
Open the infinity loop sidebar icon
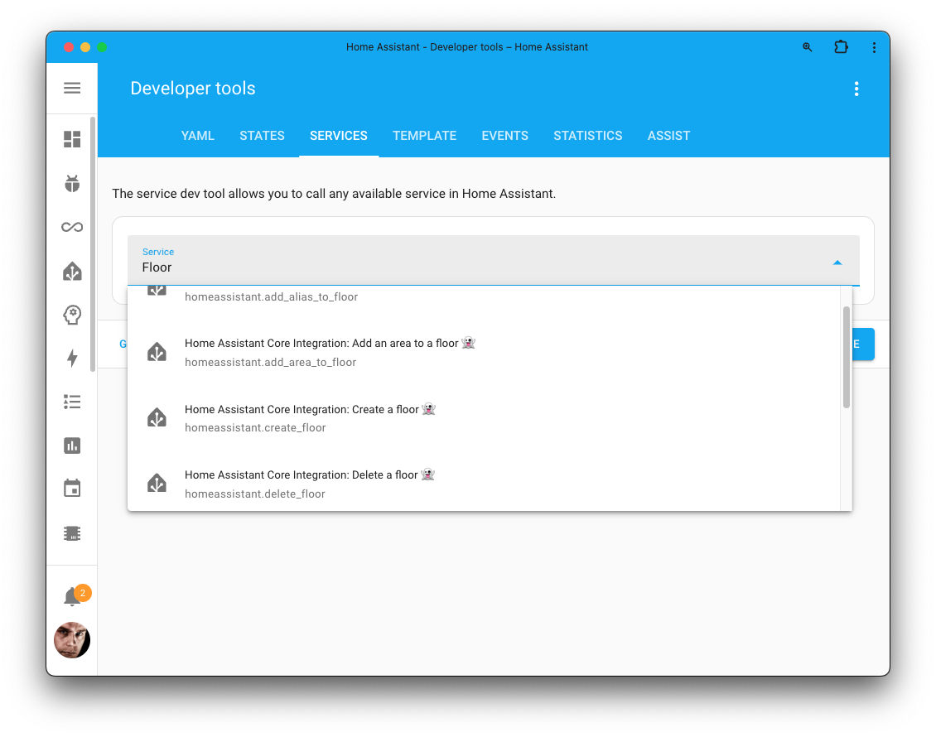coord(72,226)
